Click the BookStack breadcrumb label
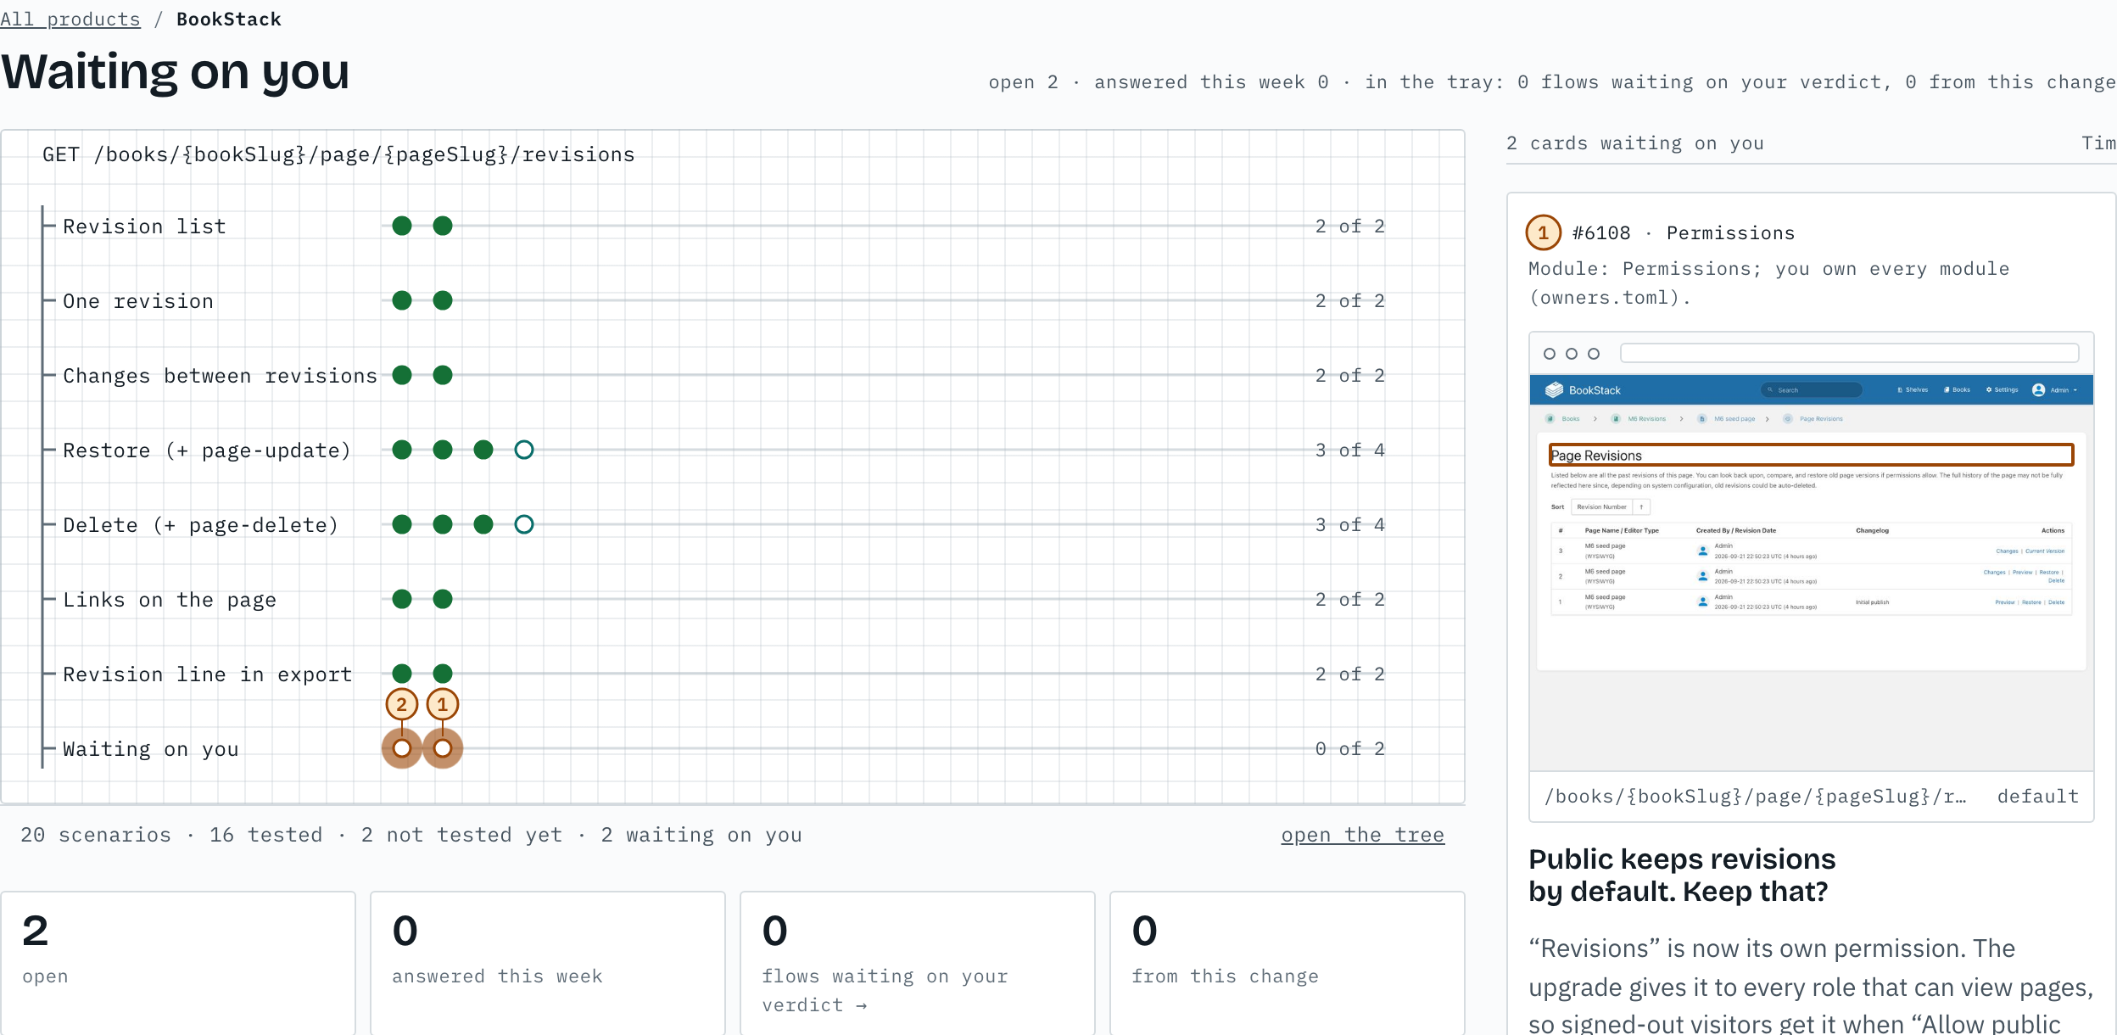 point(229,19)
